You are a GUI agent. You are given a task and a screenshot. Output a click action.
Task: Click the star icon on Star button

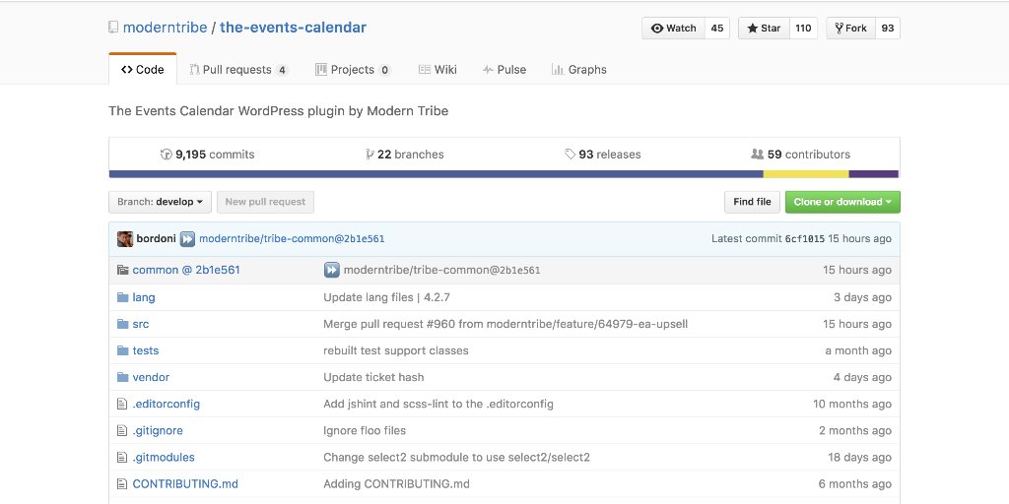pyautogui.click(x=752, y=29)
